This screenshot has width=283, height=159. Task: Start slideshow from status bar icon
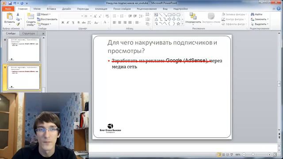pyautogui.click(x=232, y=155)
